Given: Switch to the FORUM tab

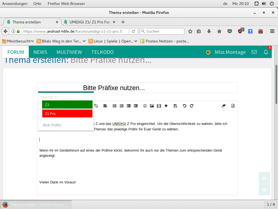Looking at the screenshot, I should click(x=15, y=52).
